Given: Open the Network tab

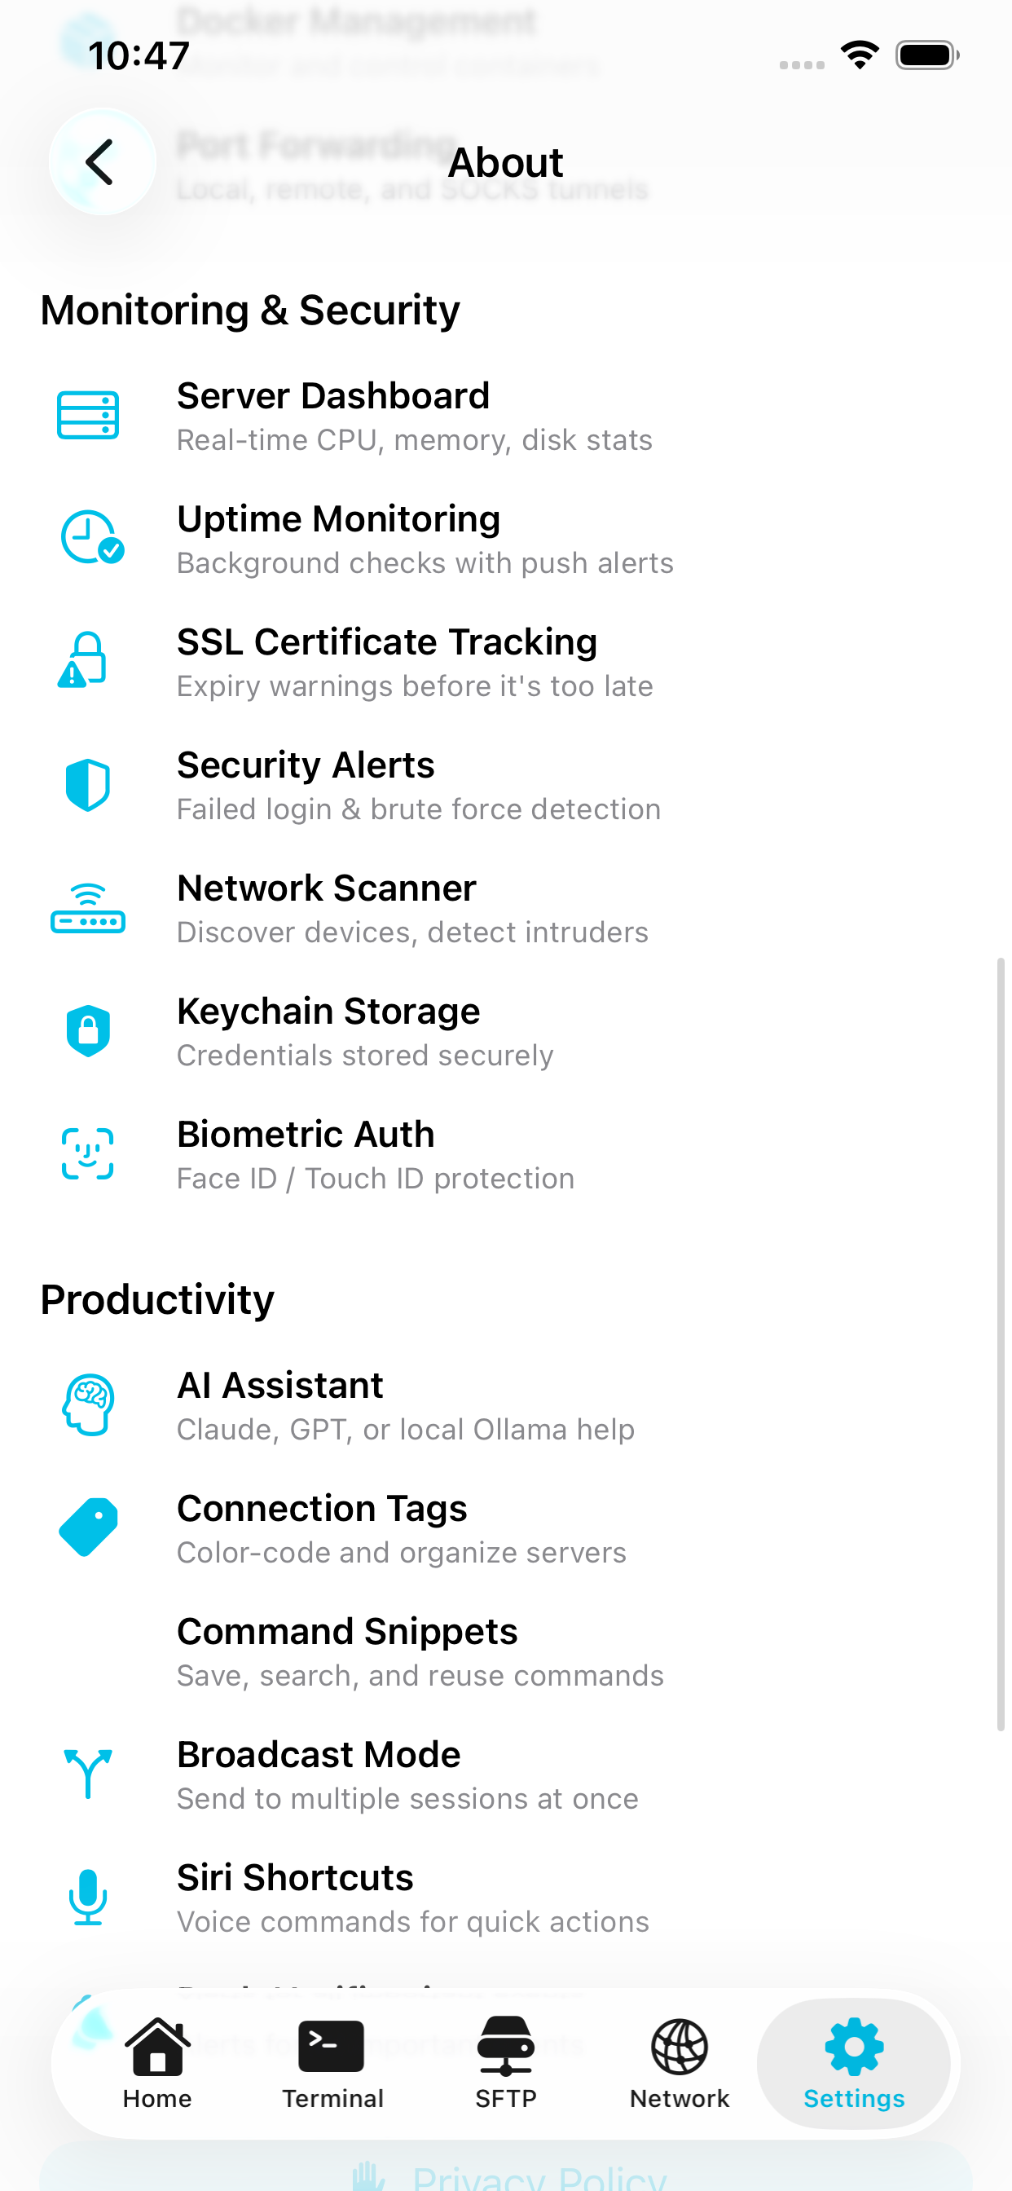Looking at the screenshot, I should [680, 2063].
